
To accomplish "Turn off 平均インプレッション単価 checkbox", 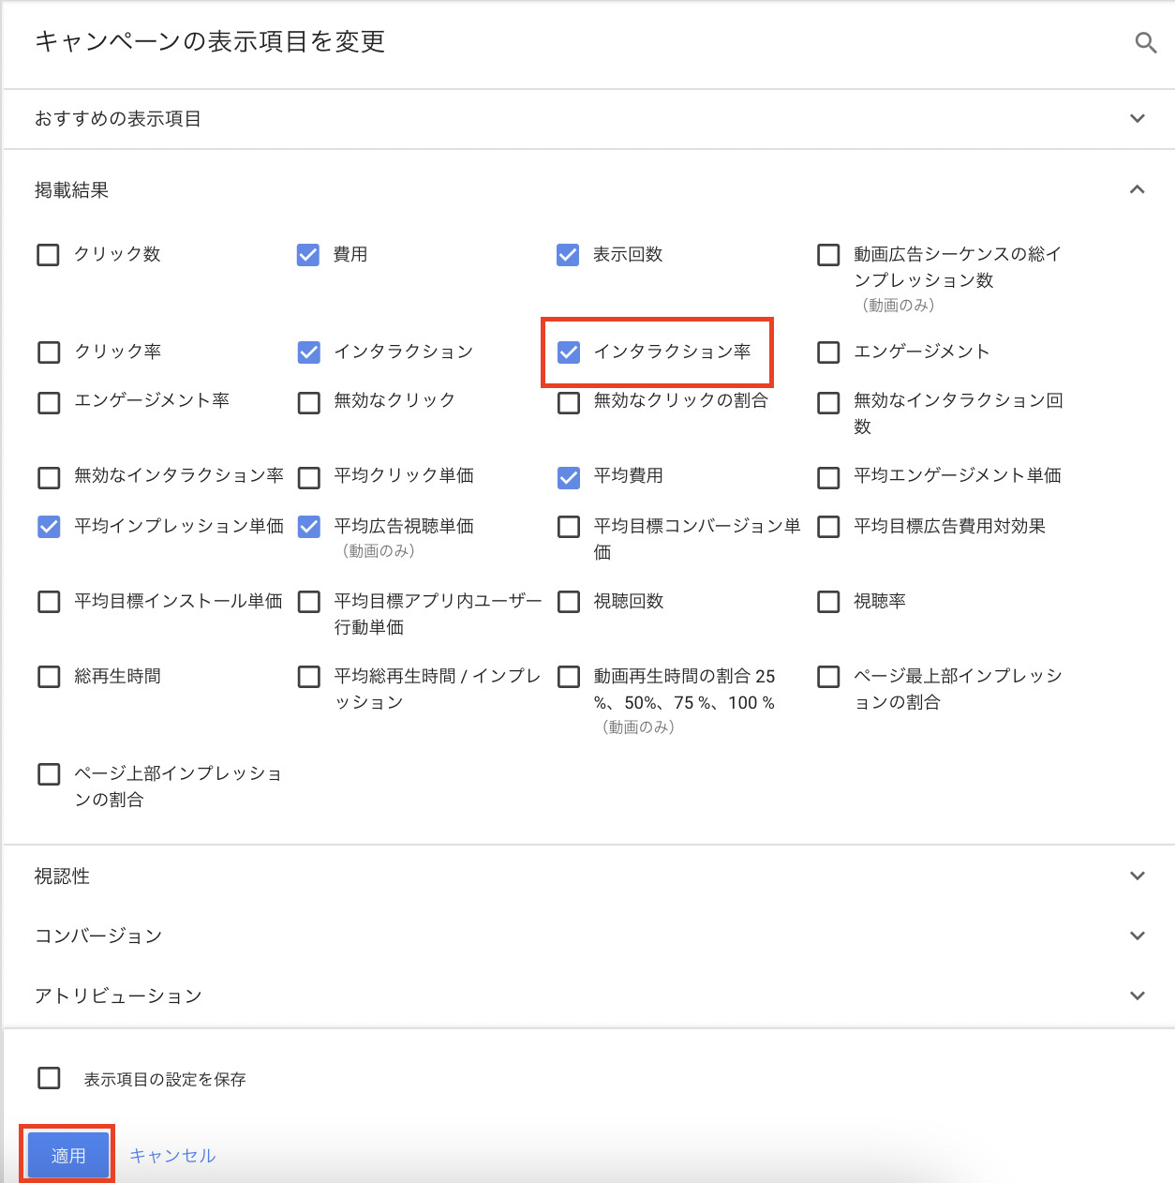I will pyautogui.click(x=49, y=527).
